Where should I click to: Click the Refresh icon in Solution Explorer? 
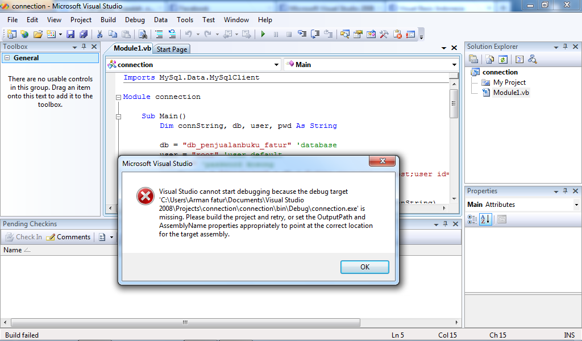pos(502,59)
